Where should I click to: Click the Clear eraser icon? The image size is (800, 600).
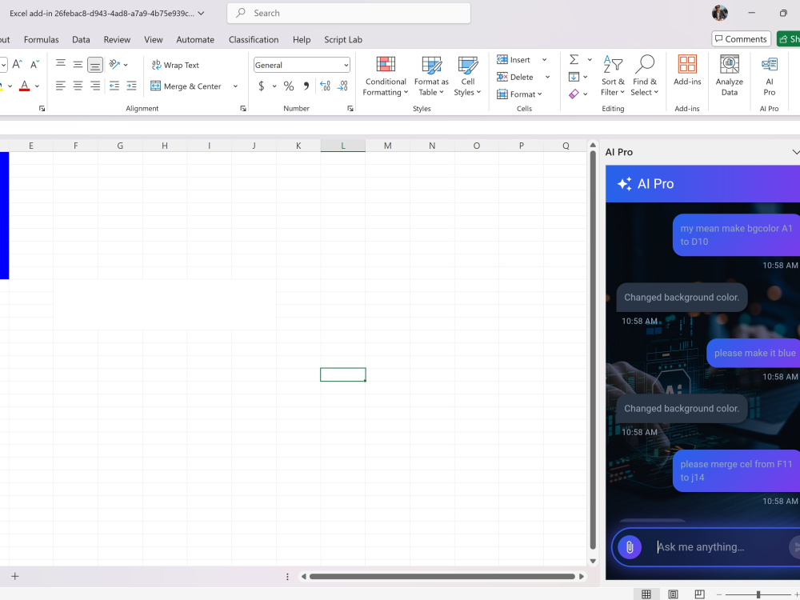[x=574, y=94]
